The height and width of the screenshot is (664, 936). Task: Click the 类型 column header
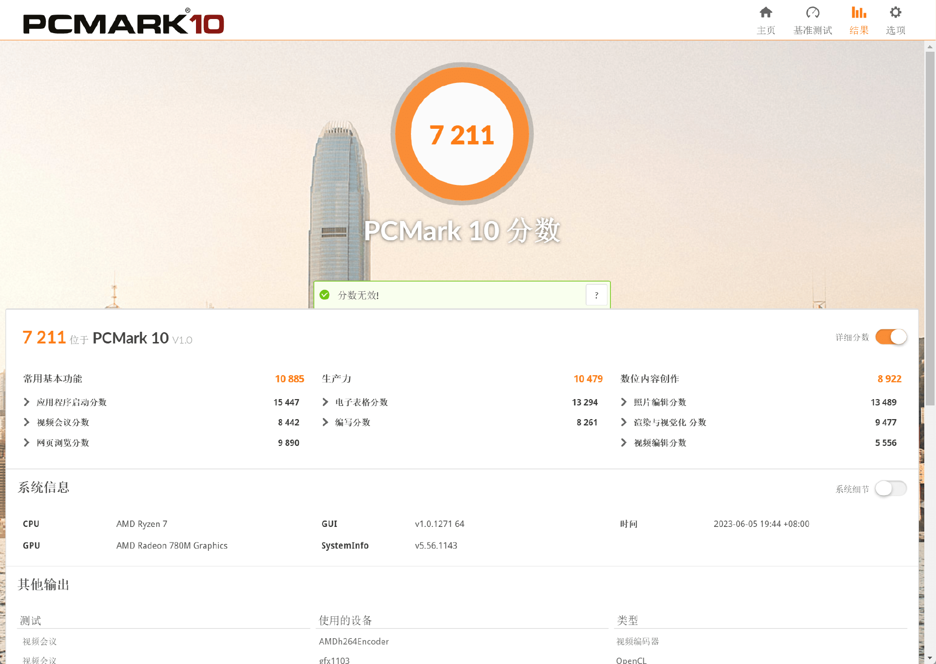pos(627,620)
